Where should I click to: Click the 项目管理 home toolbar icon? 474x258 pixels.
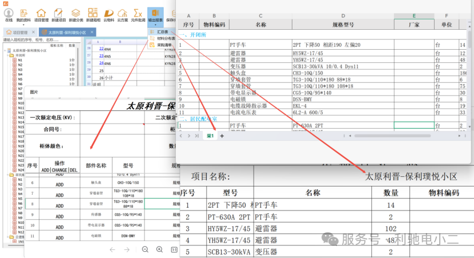click(41, 15)
